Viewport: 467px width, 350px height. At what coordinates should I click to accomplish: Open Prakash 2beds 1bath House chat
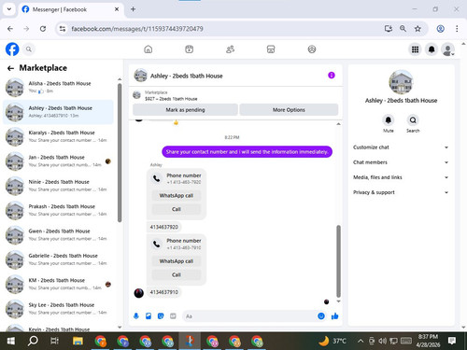[58, 210]
